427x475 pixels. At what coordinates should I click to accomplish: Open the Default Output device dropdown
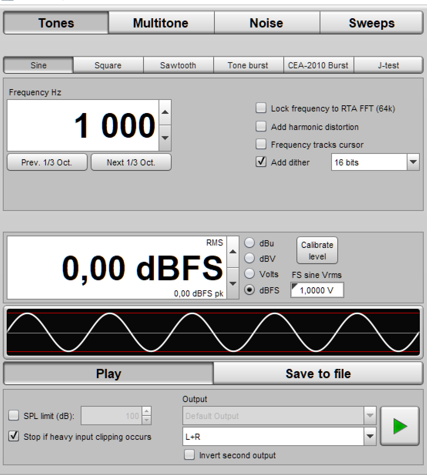[370, 416]
